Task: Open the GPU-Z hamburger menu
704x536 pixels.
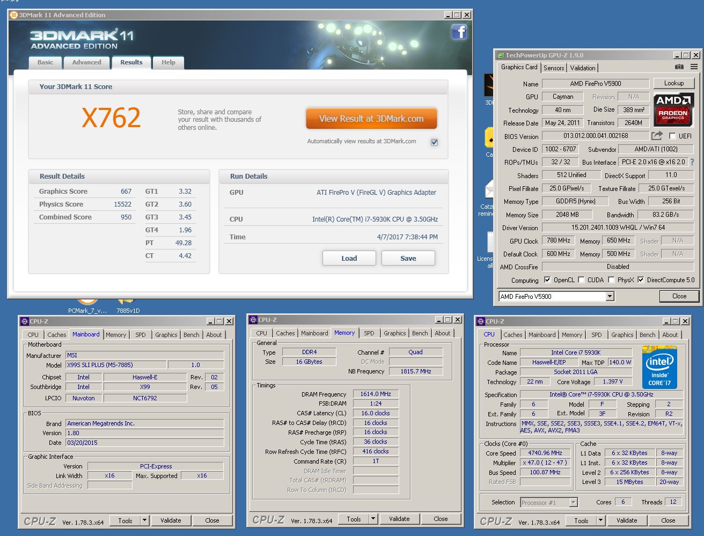Action: [694, 67]
